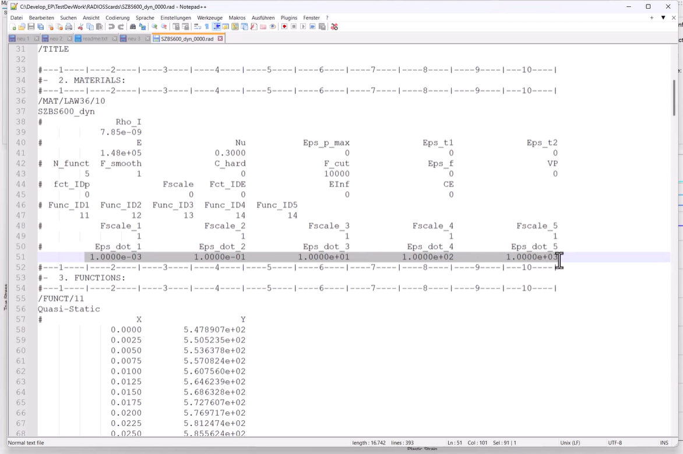Open the tab list dropdown arrow
This screenshot has height=454, width=683.
(663, 18)
